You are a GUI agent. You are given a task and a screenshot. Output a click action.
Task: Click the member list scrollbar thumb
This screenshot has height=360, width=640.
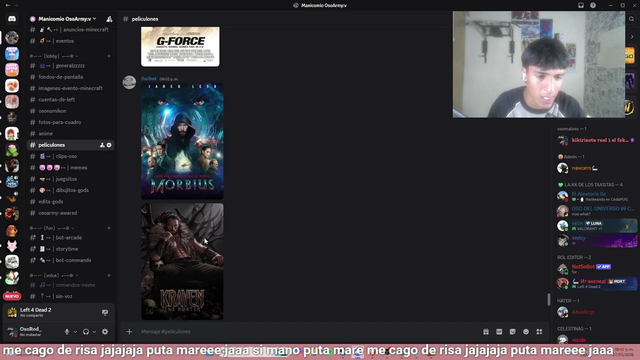549,299
